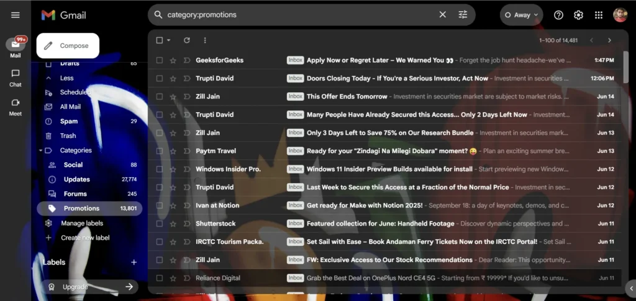Tick the checkbox for the Paytm Travel email
Screen dimensions: 636x301
[160, 151]
